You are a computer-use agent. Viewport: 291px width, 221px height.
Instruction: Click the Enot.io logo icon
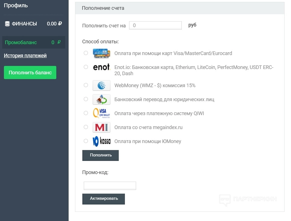coord(101,67)
